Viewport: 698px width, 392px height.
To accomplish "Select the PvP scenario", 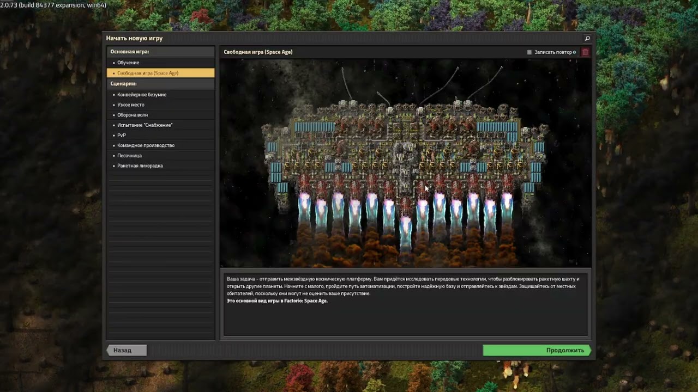I will tap(160, 135).
